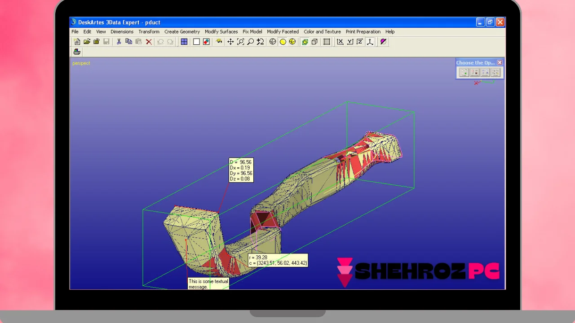Click the Copy icon in toolbar
This screenshot has width=575, height=323.
pos(128,42)
